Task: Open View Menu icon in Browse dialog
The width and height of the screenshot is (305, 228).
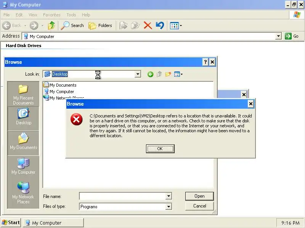Action: (178, 74)
